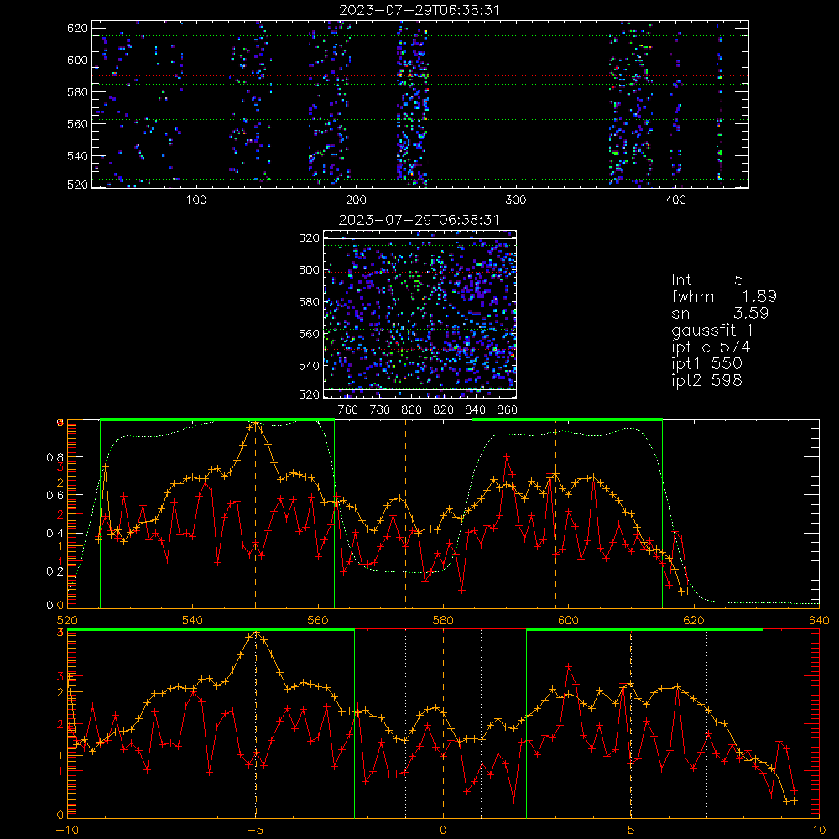
Task: Click the dashed orange zero line in bottom plot
Action: tap(443, 723)
